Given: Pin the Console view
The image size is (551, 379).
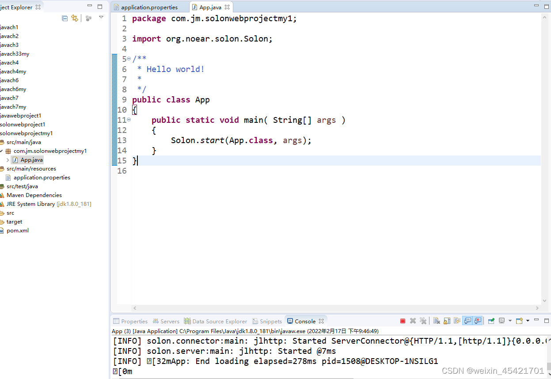Looking at the screenshot, I should [x=491, y=321].
